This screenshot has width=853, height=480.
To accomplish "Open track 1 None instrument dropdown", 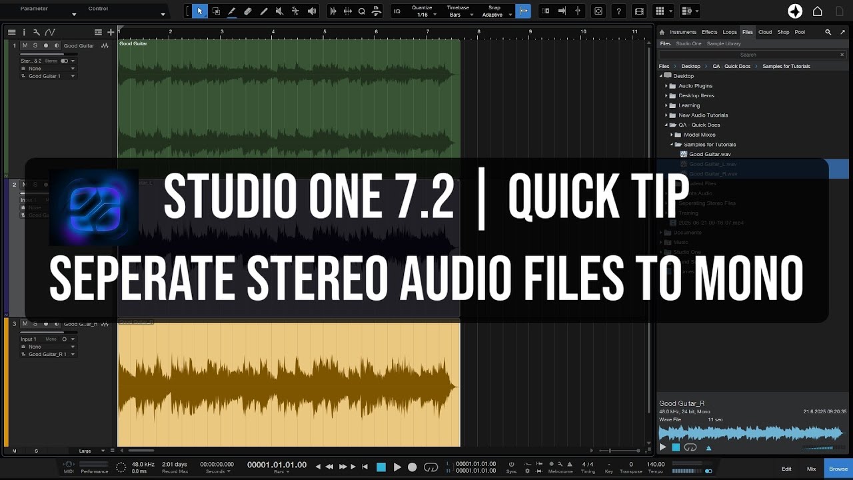I will (48, 69).
